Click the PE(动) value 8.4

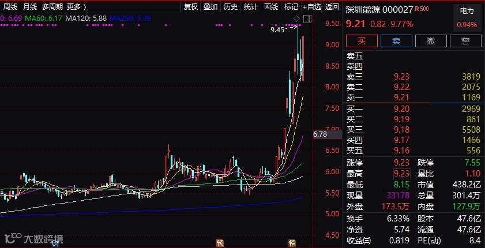(x=475, y=241)
